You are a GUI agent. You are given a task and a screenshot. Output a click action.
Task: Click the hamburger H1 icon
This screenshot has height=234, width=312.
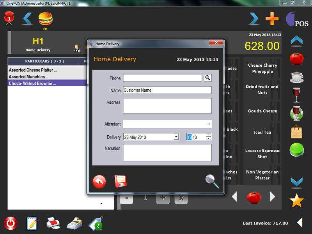46,18
